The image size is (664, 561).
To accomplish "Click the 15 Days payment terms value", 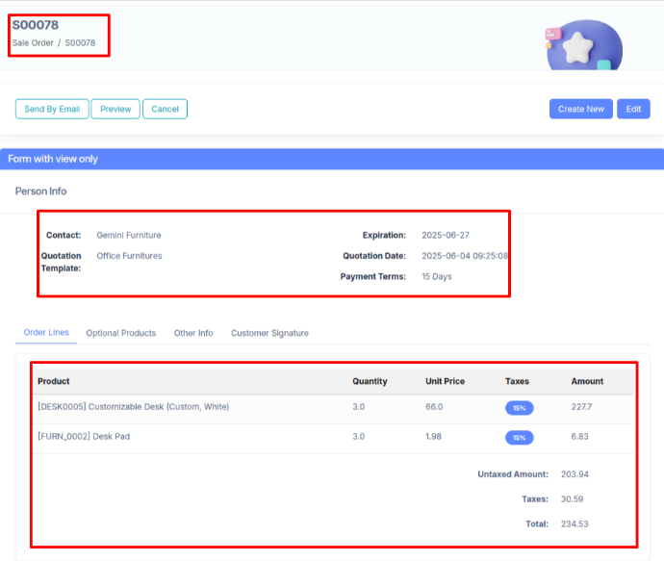I will click(x=436, y=277).
